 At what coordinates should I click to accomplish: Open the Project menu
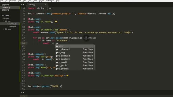[x=41, y=1]
